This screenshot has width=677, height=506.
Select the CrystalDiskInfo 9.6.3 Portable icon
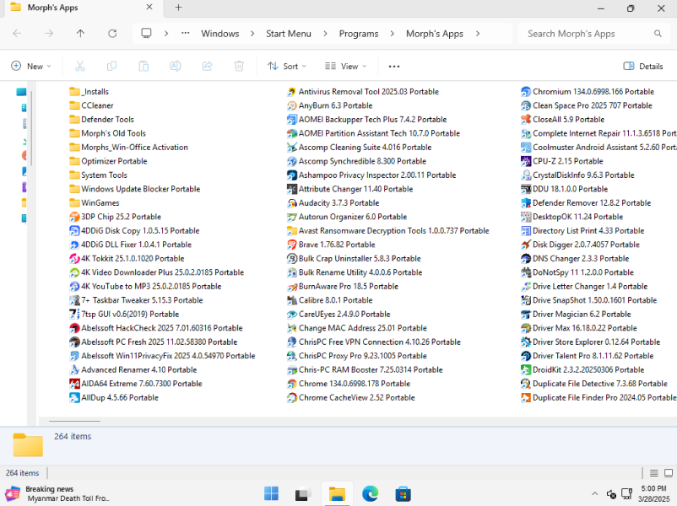(526, 175)
